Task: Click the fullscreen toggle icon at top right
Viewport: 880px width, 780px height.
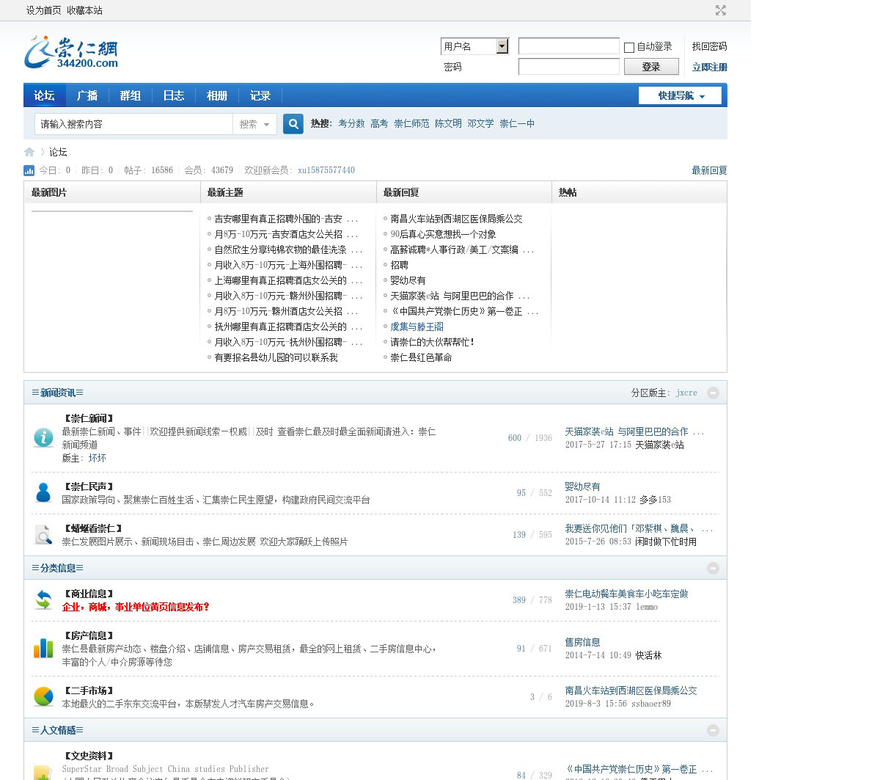Action: click(x=720, y=10)
